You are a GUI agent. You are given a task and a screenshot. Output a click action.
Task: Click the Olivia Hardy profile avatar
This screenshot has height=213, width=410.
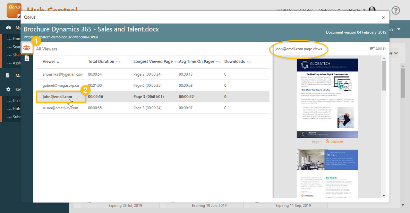pyautogui.click(x=372, y=9)
